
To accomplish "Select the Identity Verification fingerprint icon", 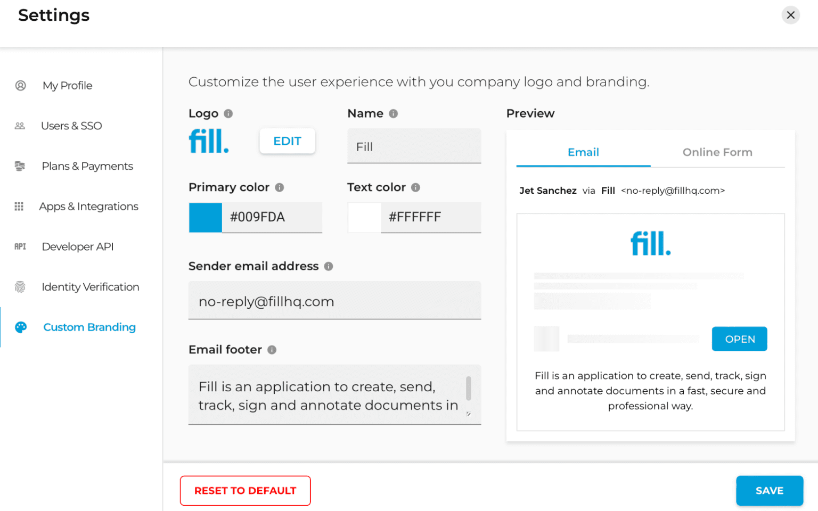I will (x=20, y=287).
